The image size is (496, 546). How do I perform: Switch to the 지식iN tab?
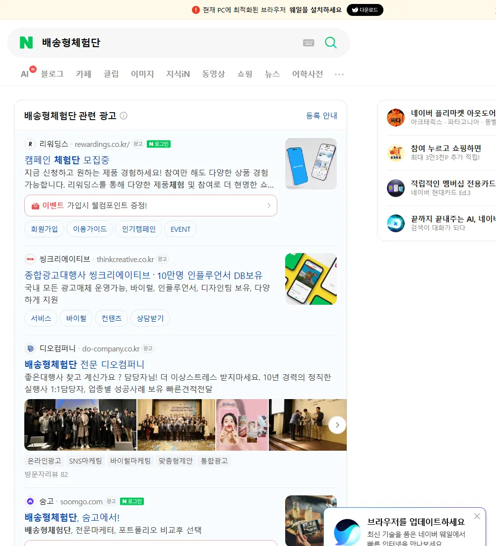(178, 74)
